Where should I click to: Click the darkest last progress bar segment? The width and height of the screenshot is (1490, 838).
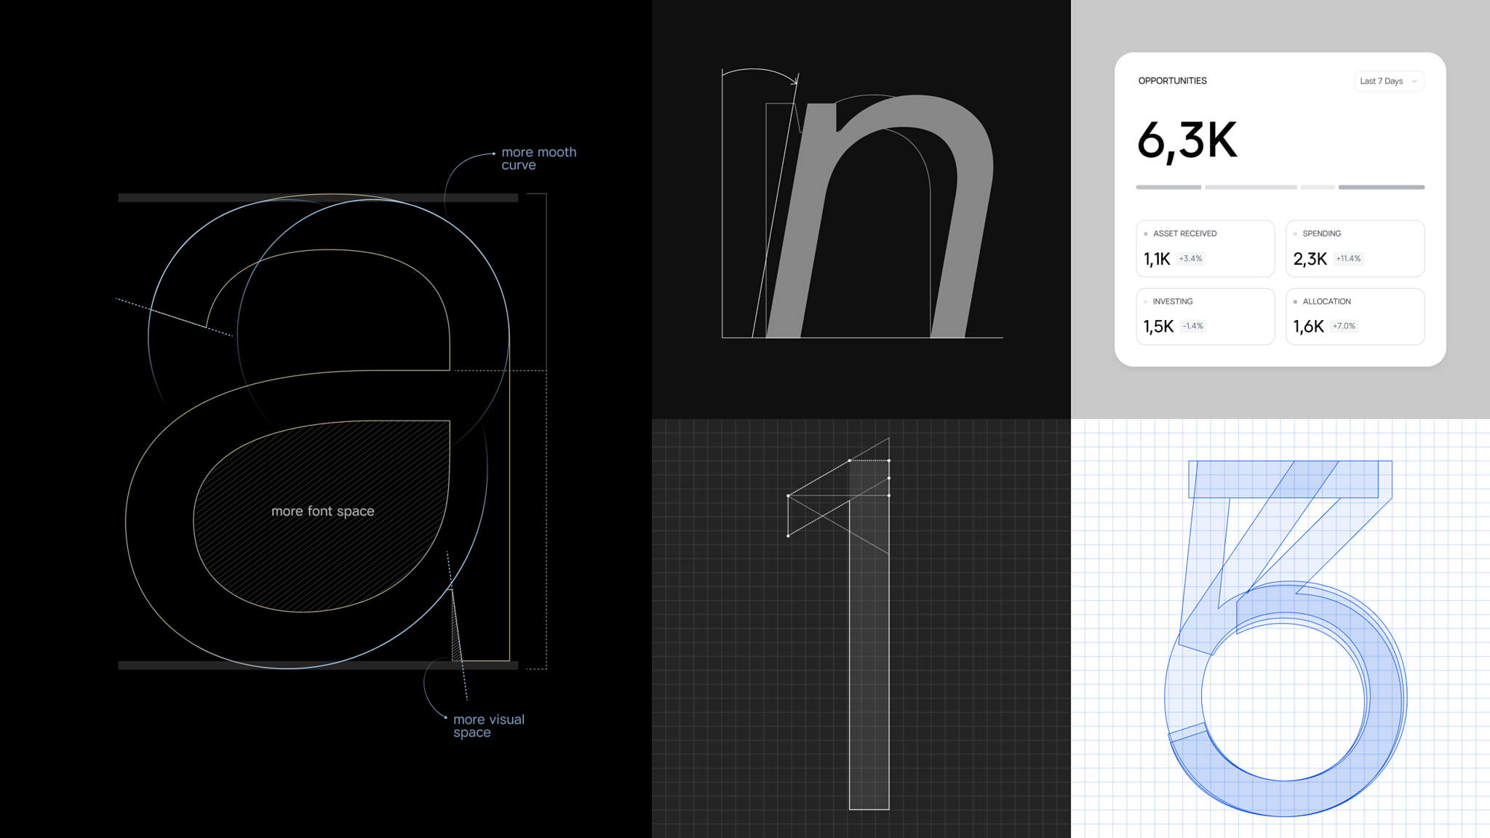[x=1381, y=188]
